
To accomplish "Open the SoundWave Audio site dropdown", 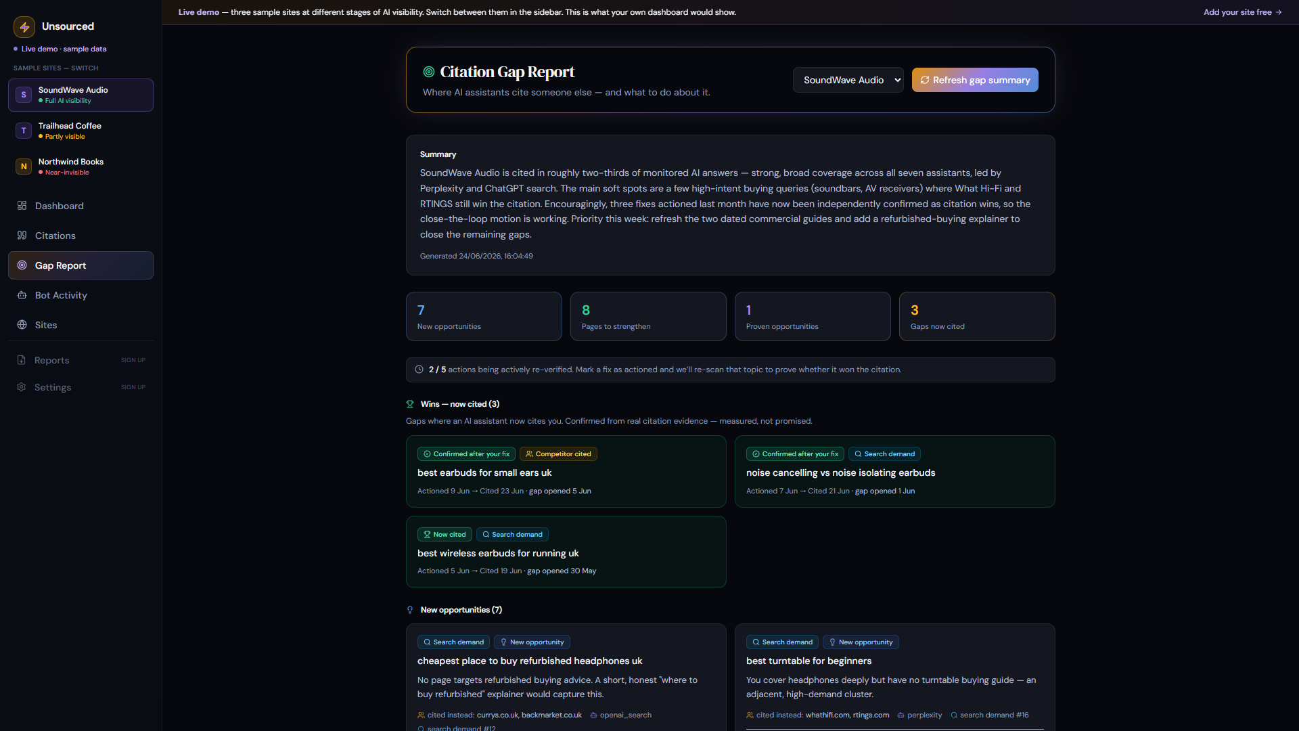I will pos(848,80).
